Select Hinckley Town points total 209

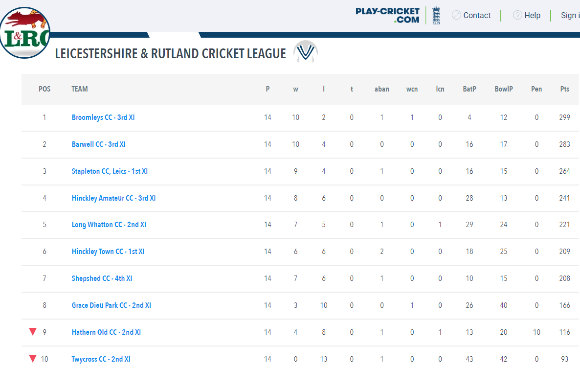coord(564,252)
